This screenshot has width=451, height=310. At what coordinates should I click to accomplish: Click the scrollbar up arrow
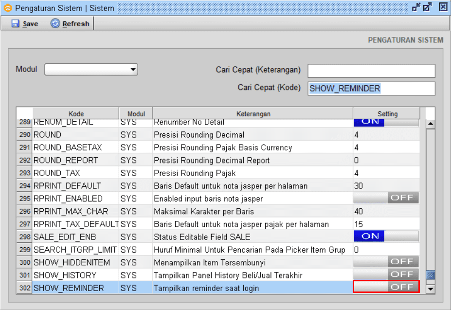tap(430, 124)
